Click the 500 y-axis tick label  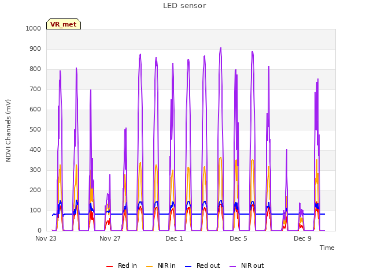pos(35,130)
